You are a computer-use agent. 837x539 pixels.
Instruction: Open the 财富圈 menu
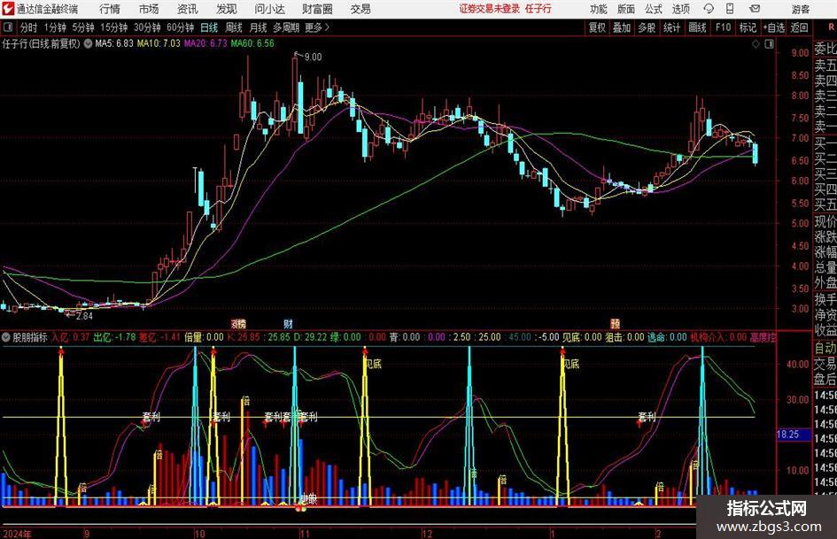(317, 9)
